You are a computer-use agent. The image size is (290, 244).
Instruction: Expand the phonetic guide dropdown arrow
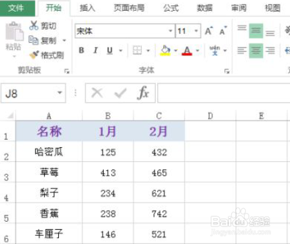click(225, 50)
